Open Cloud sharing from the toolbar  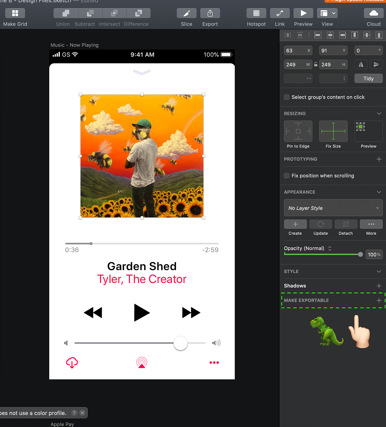click(373, 13)
